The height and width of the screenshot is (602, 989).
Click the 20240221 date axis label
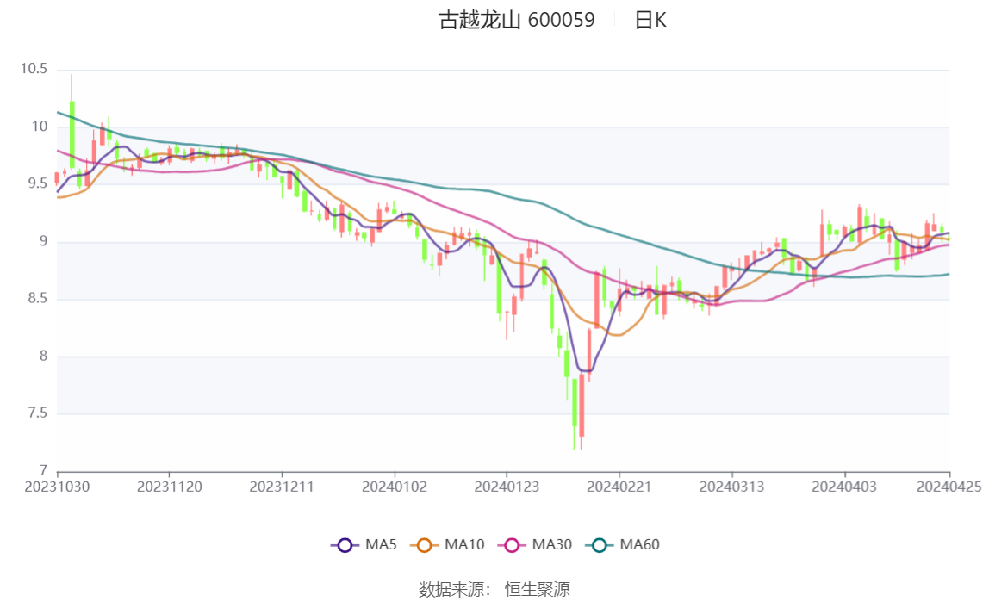pyautogui.click(x=619, y=487)
